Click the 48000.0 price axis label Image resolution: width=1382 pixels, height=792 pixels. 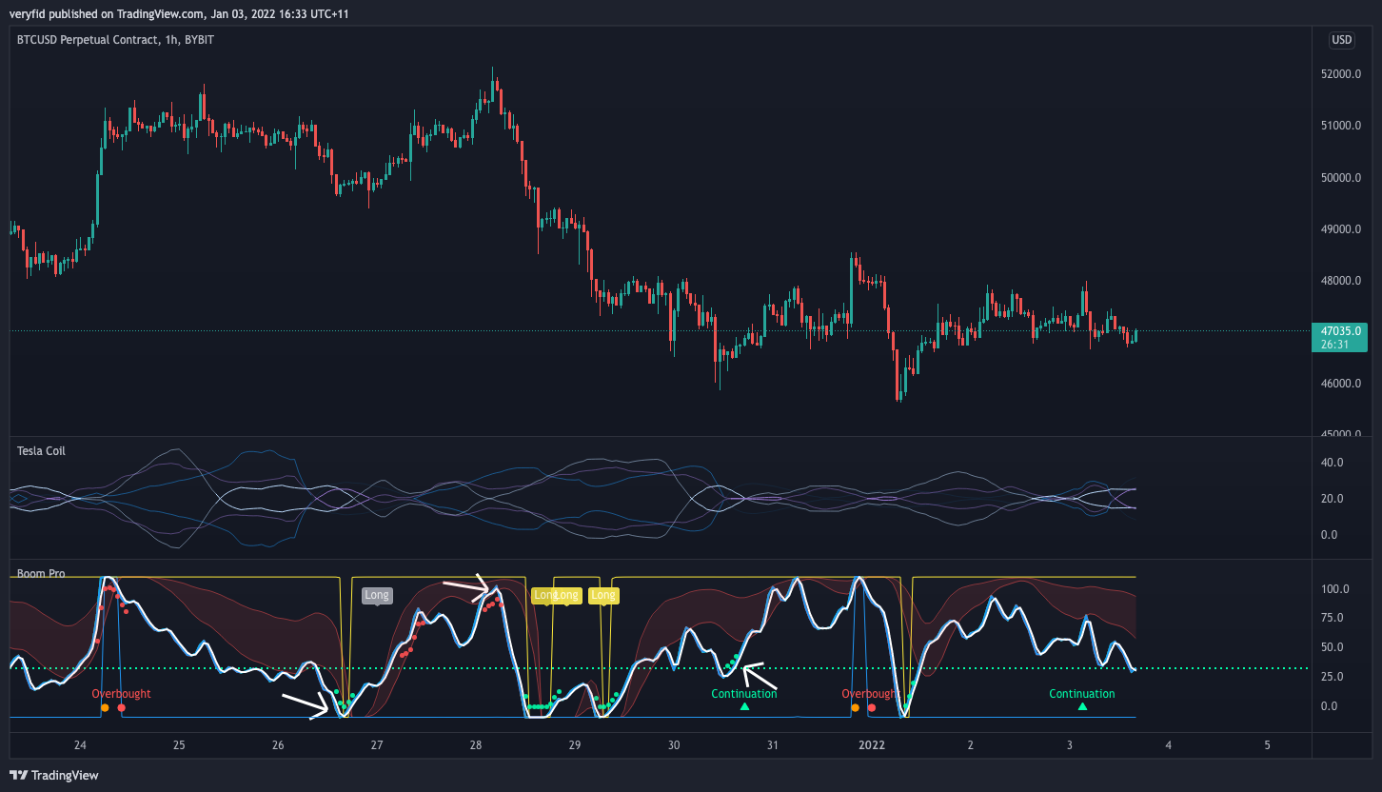[1342, 281]
